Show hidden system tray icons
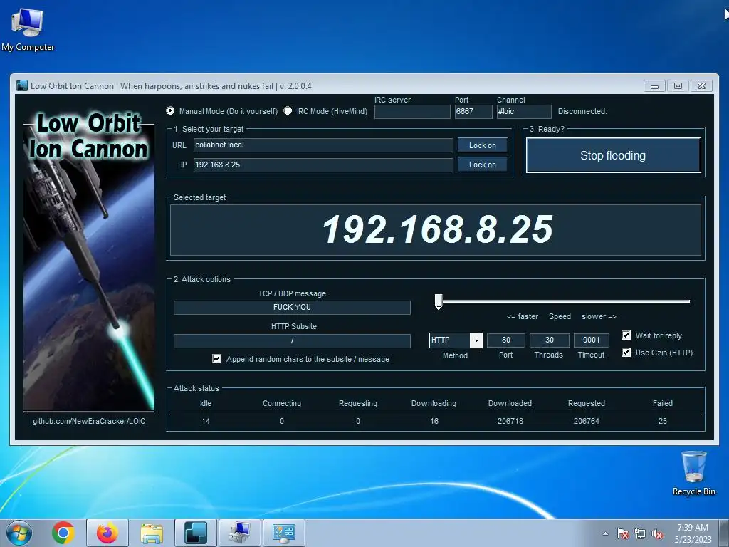This screenshot has height=547, width=729. tap(605, 533)
